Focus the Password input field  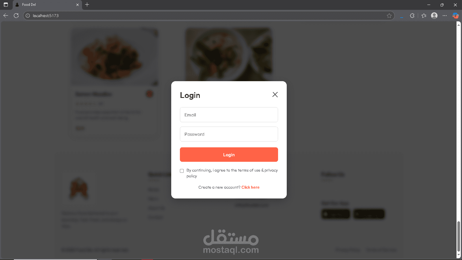(x=229, y=134)
